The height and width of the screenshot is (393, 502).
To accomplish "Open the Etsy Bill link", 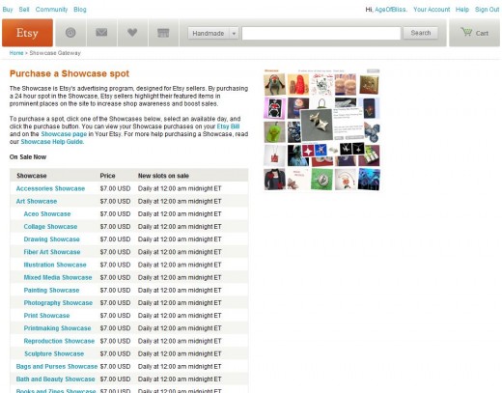I will pyautogui.click(x=228, y=126).
